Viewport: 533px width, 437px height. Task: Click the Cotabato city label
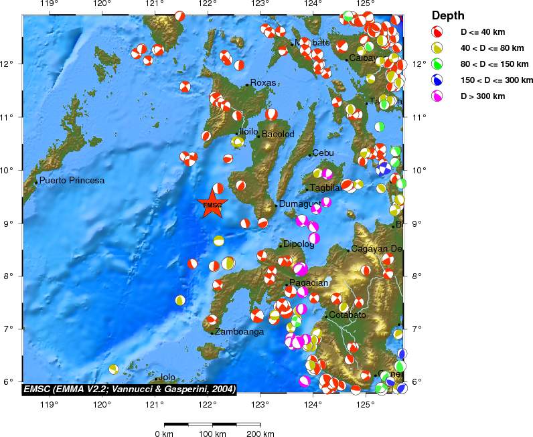[348, 315]
